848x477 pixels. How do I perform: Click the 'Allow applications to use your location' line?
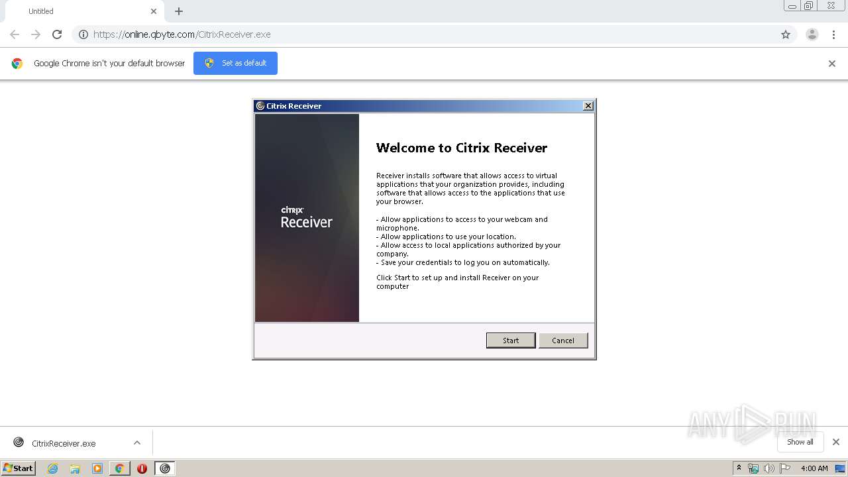pyautogui.click(x=446, y=237)
